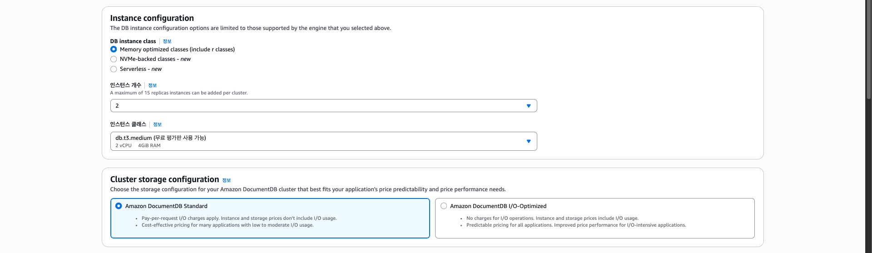Screen dimensions: 872x253
Task: Click the 2 vCPU 4GiB RAM subtext
Action: click(138, 146)
